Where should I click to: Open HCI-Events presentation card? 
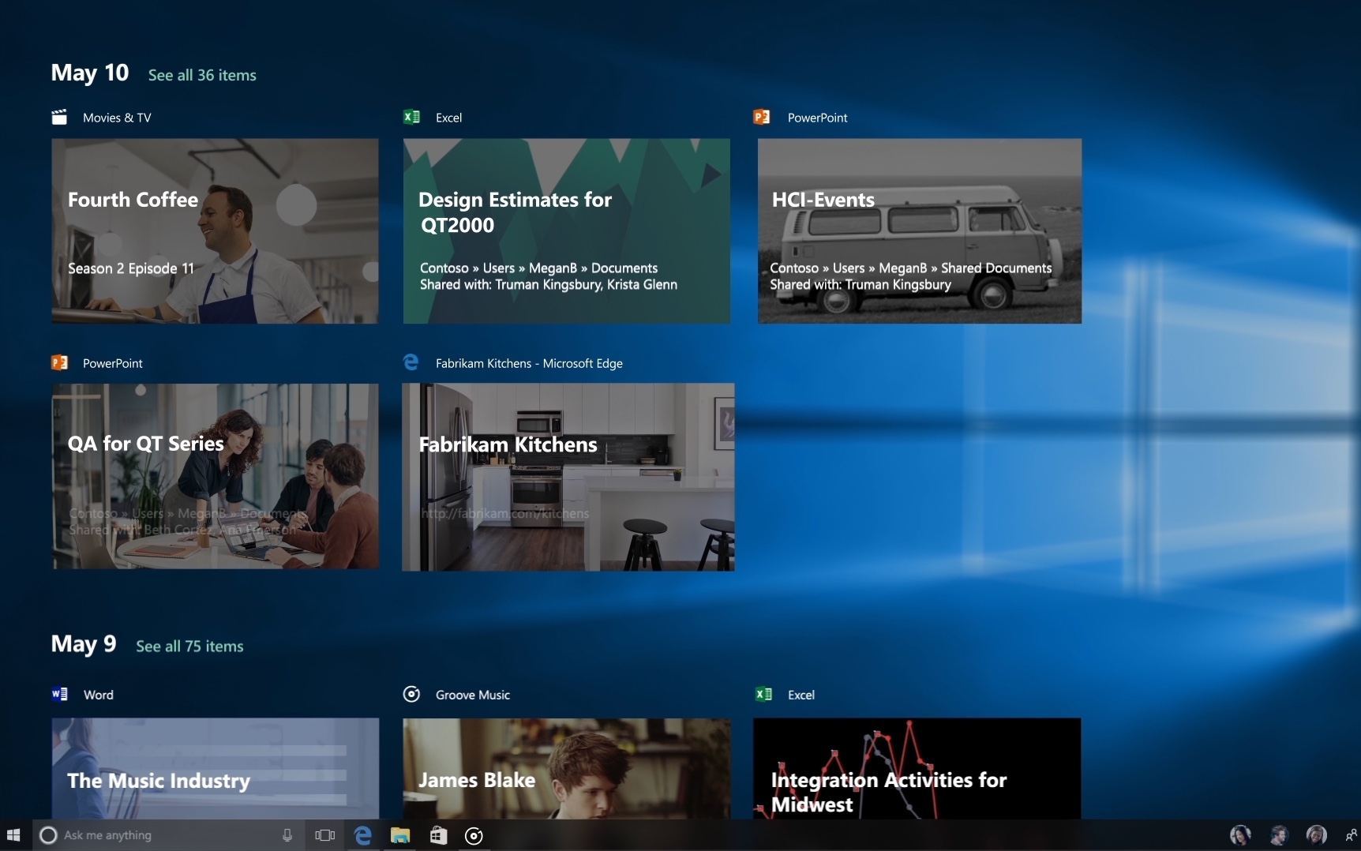pos(920,231)
